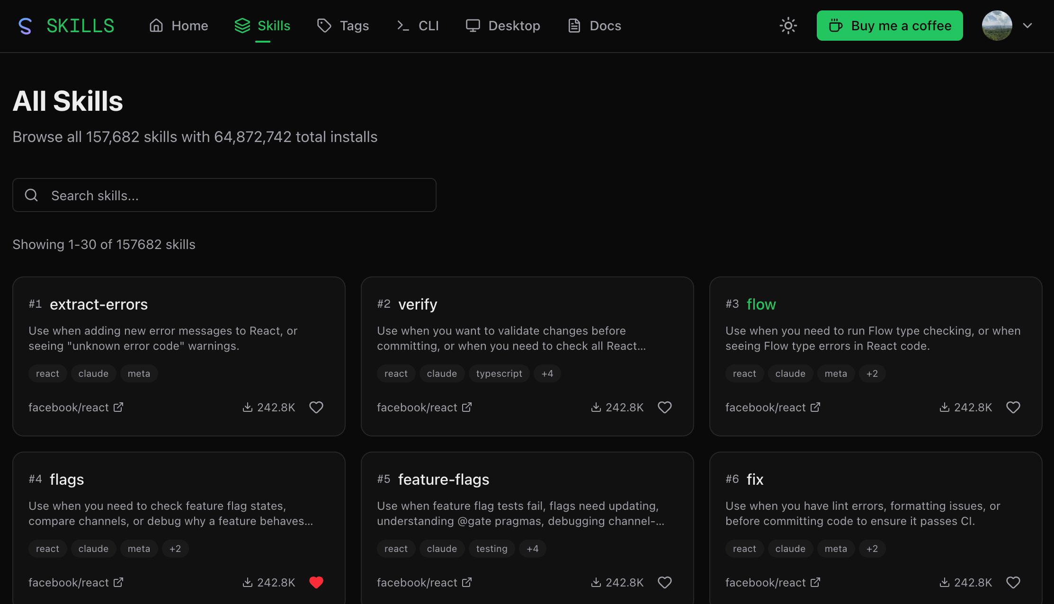Open external link icon on verify card

[x=467, y=407]
